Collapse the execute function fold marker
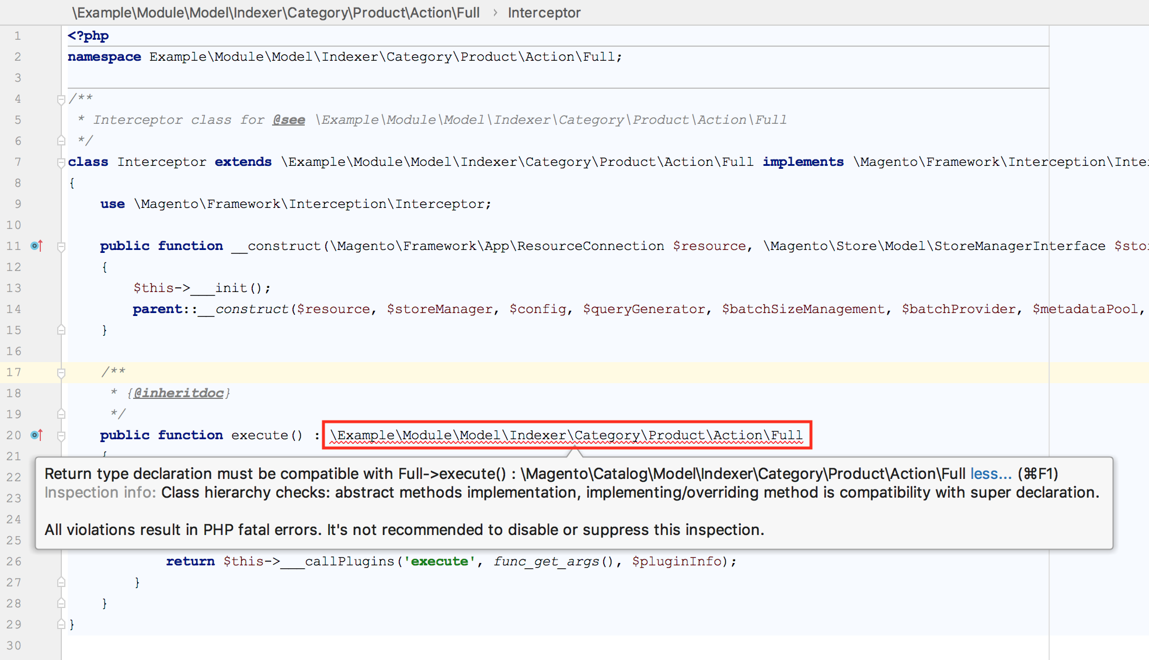This screenshot has height=660, width=1149. coord(61,436)
